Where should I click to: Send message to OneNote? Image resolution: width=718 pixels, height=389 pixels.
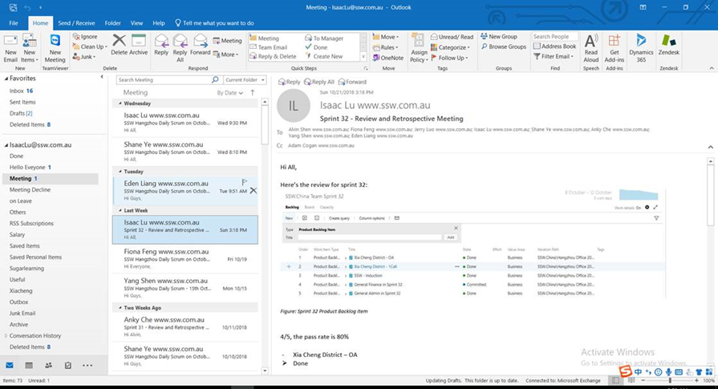click(x=389, y=58)
